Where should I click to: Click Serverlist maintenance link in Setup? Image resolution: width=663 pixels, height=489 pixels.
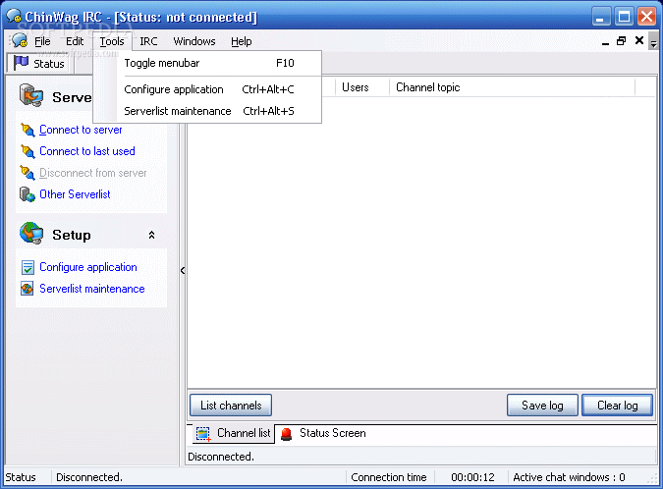(x=92, y=289)
